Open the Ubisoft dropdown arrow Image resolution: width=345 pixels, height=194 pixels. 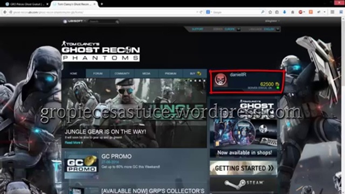(85, 21)
